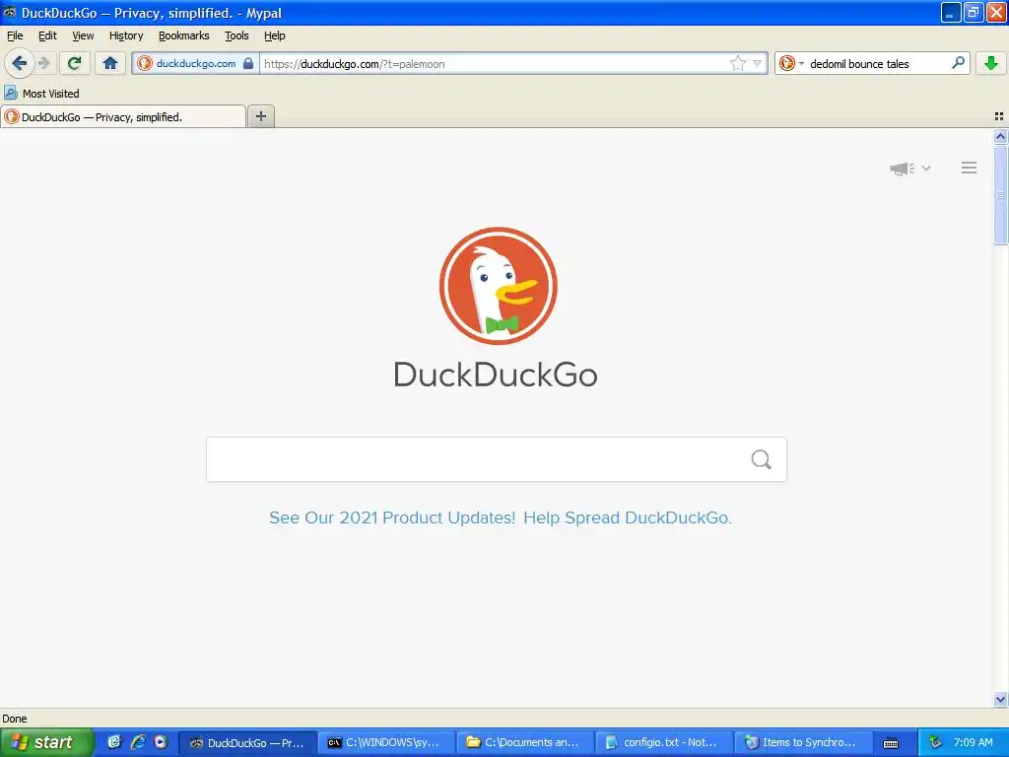
Task: Click the 7:09 AM system clock
Action: point(973,742)
